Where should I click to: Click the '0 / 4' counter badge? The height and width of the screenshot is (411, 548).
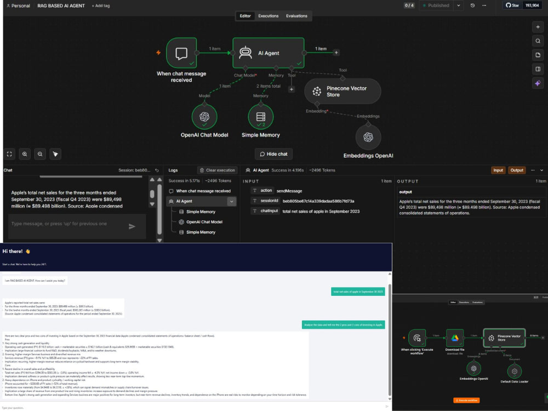coord(409,5)
